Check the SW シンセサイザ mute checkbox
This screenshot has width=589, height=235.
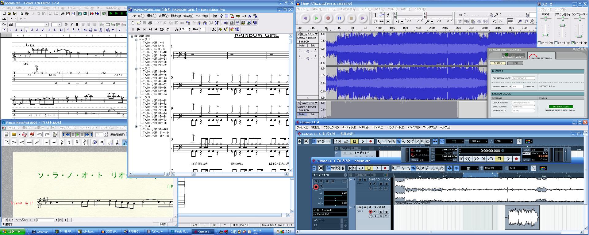[x=556, y=43]
